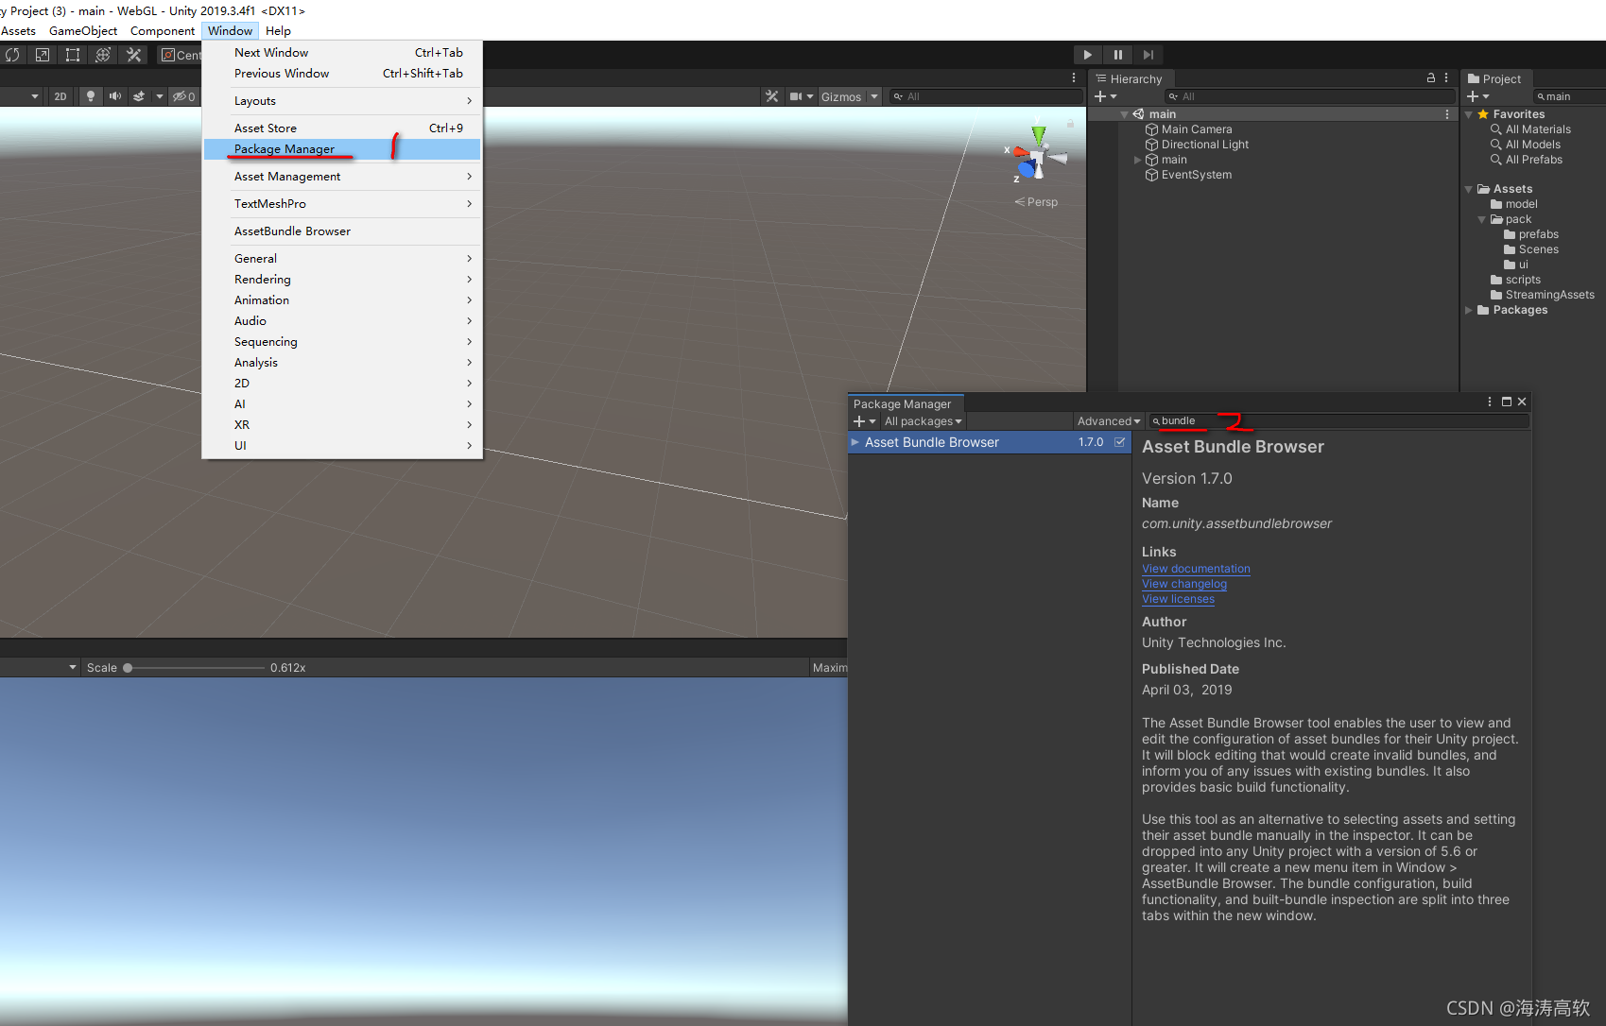Viewport: 1606px width, 1026px height.
Task: Expand the Packages folder
Action: tap(1469, 310)
